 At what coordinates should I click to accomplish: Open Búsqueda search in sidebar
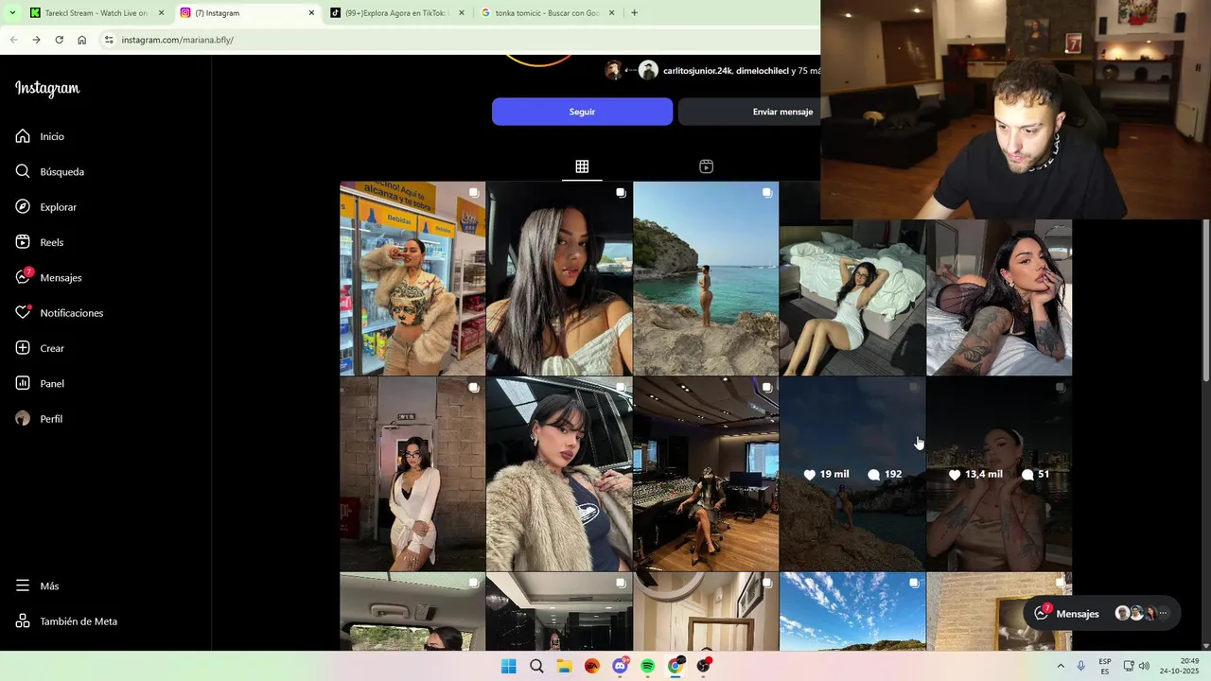click(x=49, y=171)
